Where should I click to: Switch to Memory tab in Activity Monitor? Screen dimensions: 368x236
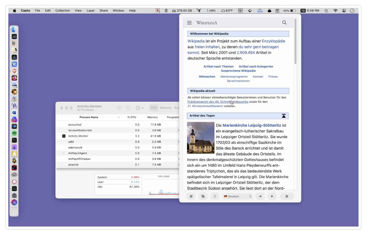pyautogui.click(x=166, y=108)
